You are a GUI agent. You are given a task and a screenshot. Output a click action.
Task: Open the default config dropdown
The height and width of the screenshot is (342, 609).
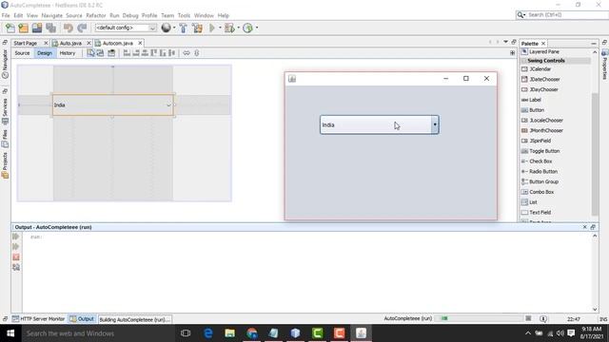coord(126,28)
